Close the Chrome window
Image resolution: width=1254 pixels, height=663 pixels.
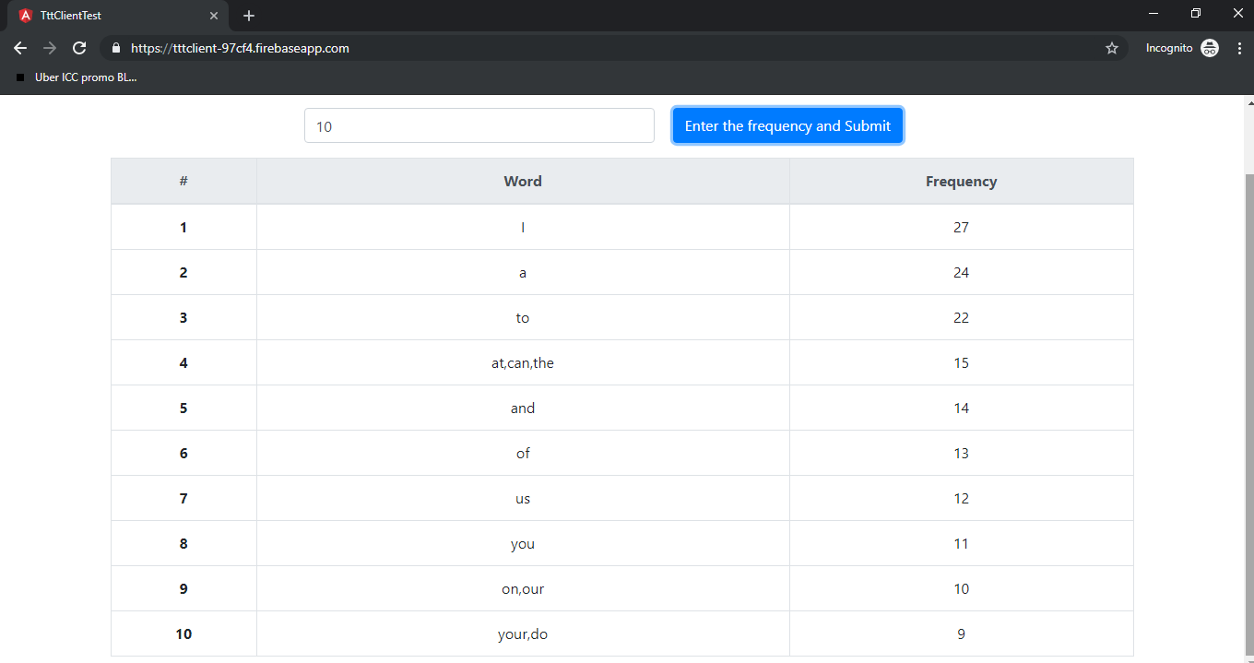[x=1237, y=13]
